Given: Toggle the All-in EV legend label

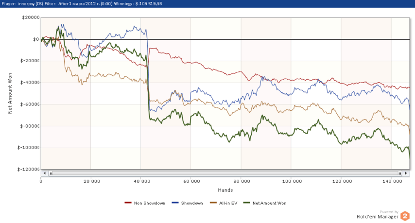Looking at the screenshot, I should point(227,203).
